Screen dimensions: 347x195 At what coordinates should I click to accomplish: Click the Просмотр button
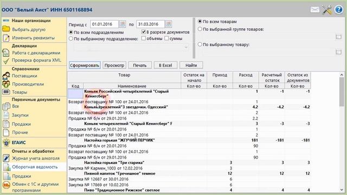[x=114, y=65]
